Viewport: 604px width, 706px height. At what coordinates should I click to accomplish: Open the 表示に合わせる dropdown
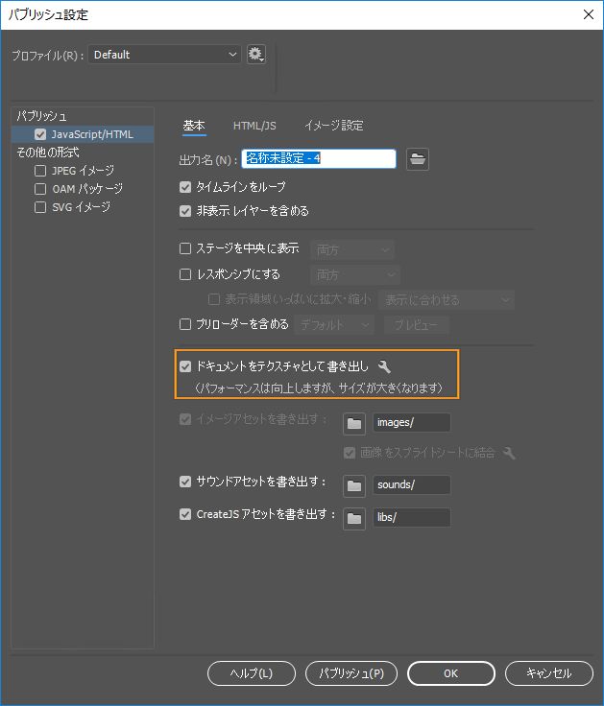click(447, 300)
